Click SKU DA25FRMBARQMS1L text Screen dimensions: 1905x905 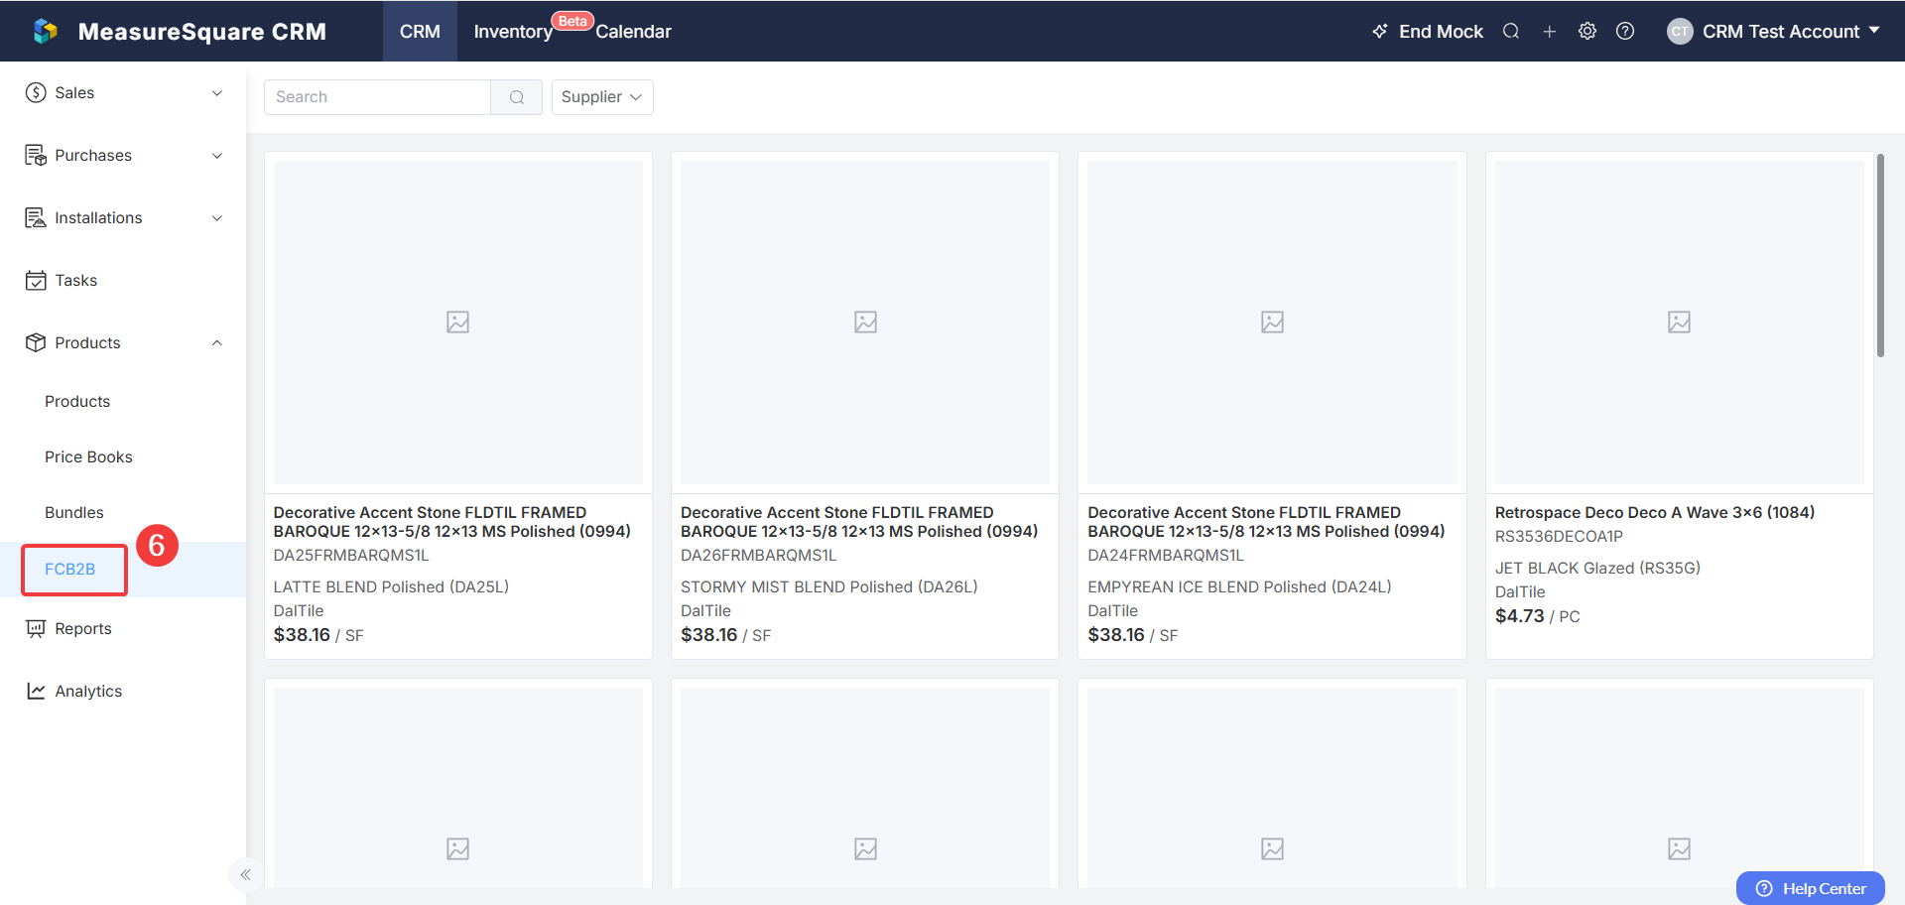351,555
